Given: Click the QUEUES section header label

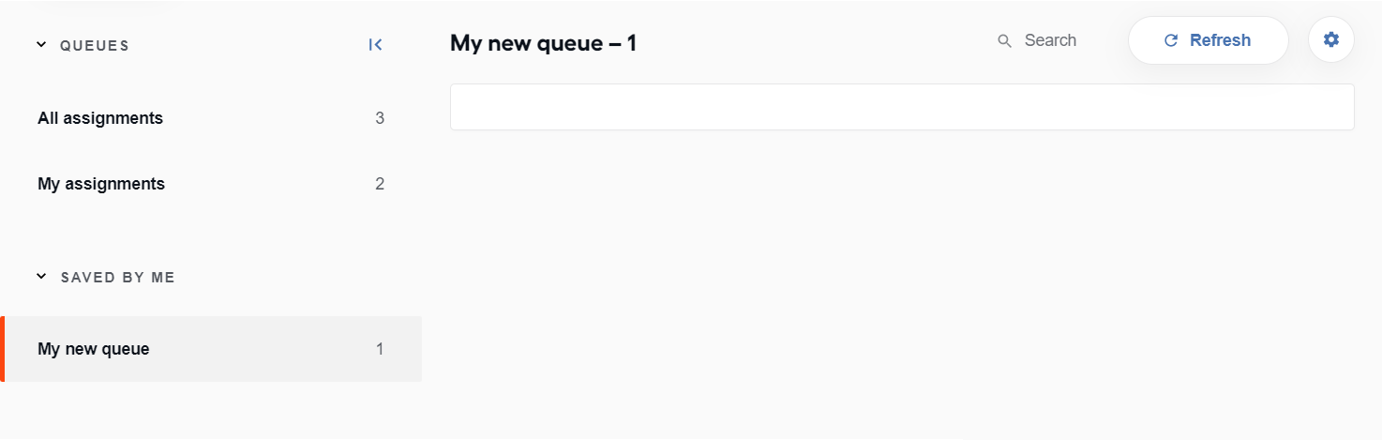Looking at the screenshot, I should pos(95,45).
